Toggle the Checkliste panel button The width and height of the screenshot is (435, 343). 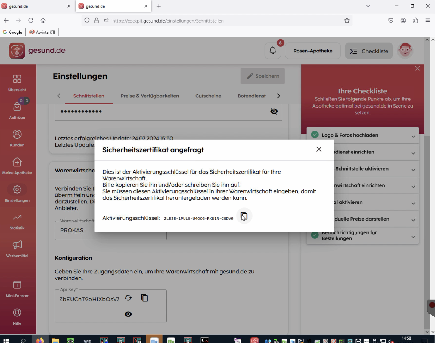click(369, 51)
